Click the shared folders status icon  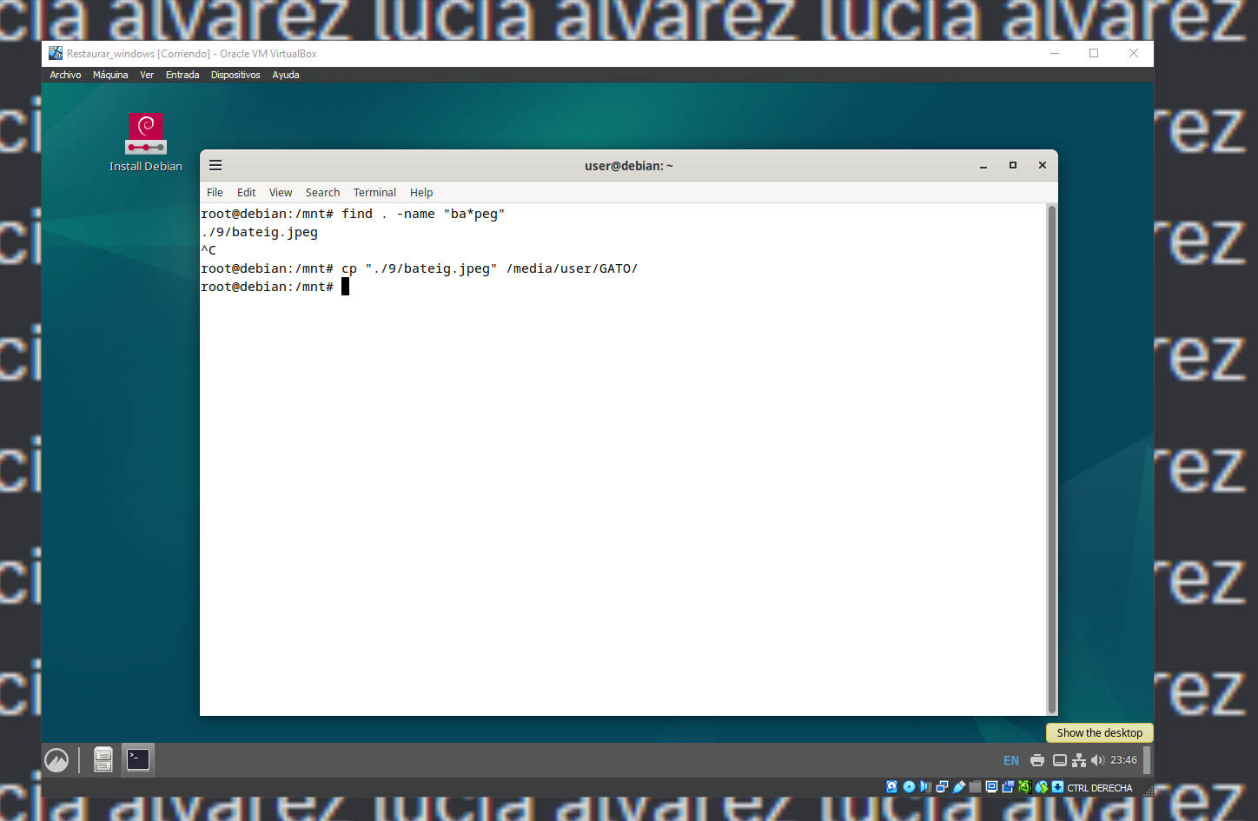tap(975, 787)
